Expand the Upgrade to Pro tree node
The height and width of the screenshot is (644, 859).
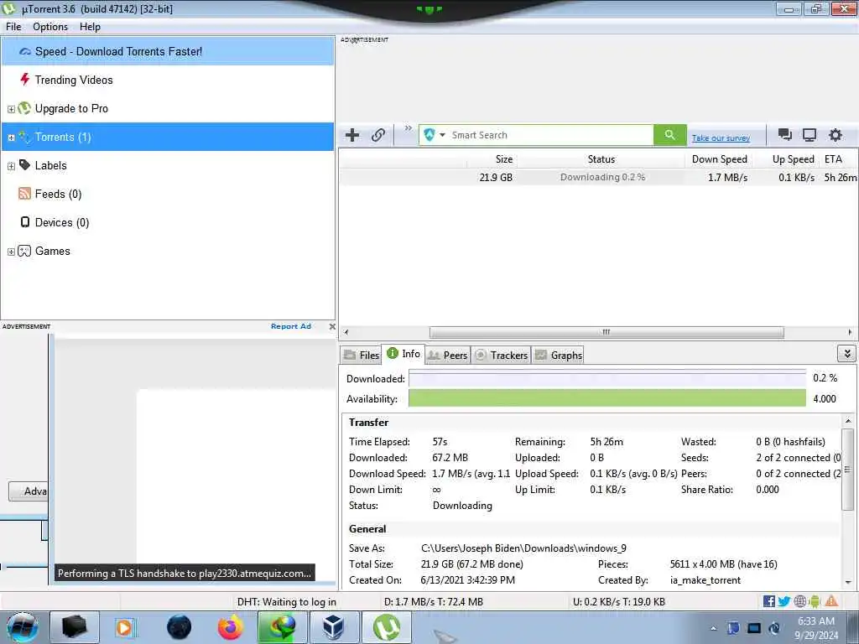[x=11, y=109]
